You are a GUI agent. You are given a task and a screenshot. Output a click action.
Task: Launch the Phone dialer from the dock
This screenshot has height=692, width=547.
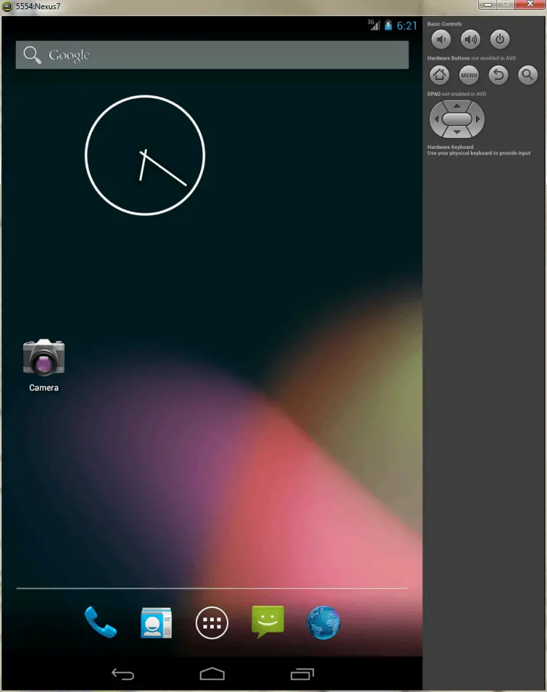(x=100, y=622)
